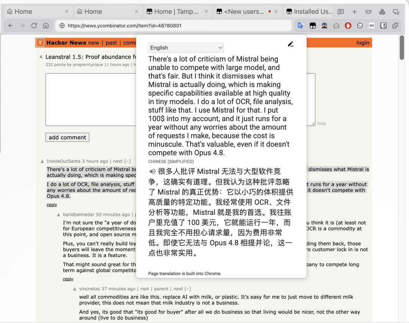
Task: Close the first Home tab
Action: [67, 11]
